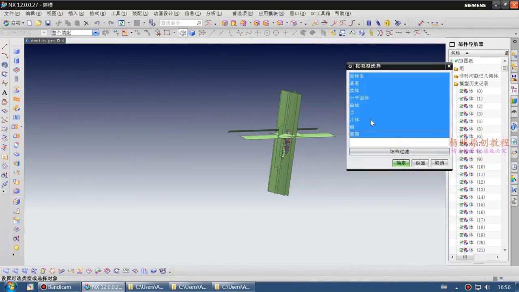Open the 插入(S) menu
This screenshot has width=519, height=292.
(x=76, y=13)
